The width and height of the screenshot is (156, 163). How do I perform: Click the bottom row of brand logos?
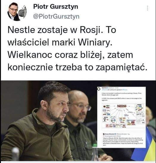(x=116, y=126)
